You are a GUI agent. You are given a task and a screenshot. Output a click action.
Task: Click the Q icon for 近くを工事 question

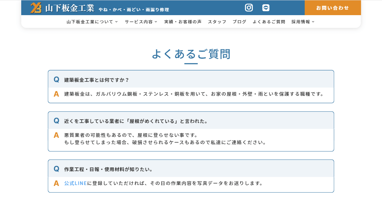(x=56, y=121)
